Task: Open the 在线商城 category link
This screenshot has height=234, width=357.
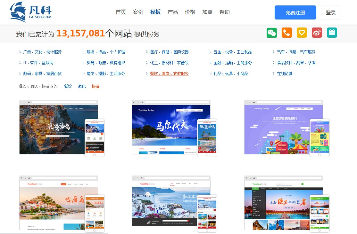Action: pyautogui.click(x=285, y=74)
